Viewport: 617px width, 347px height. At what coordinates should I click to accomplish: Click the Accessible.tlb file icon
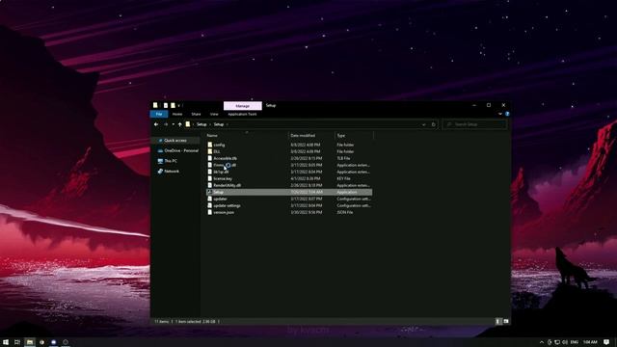(x=210, y=158)
